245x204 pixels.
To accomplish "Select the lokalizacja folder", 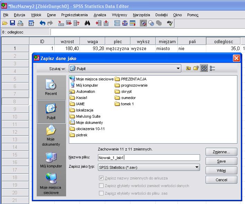I will [82, 110].
